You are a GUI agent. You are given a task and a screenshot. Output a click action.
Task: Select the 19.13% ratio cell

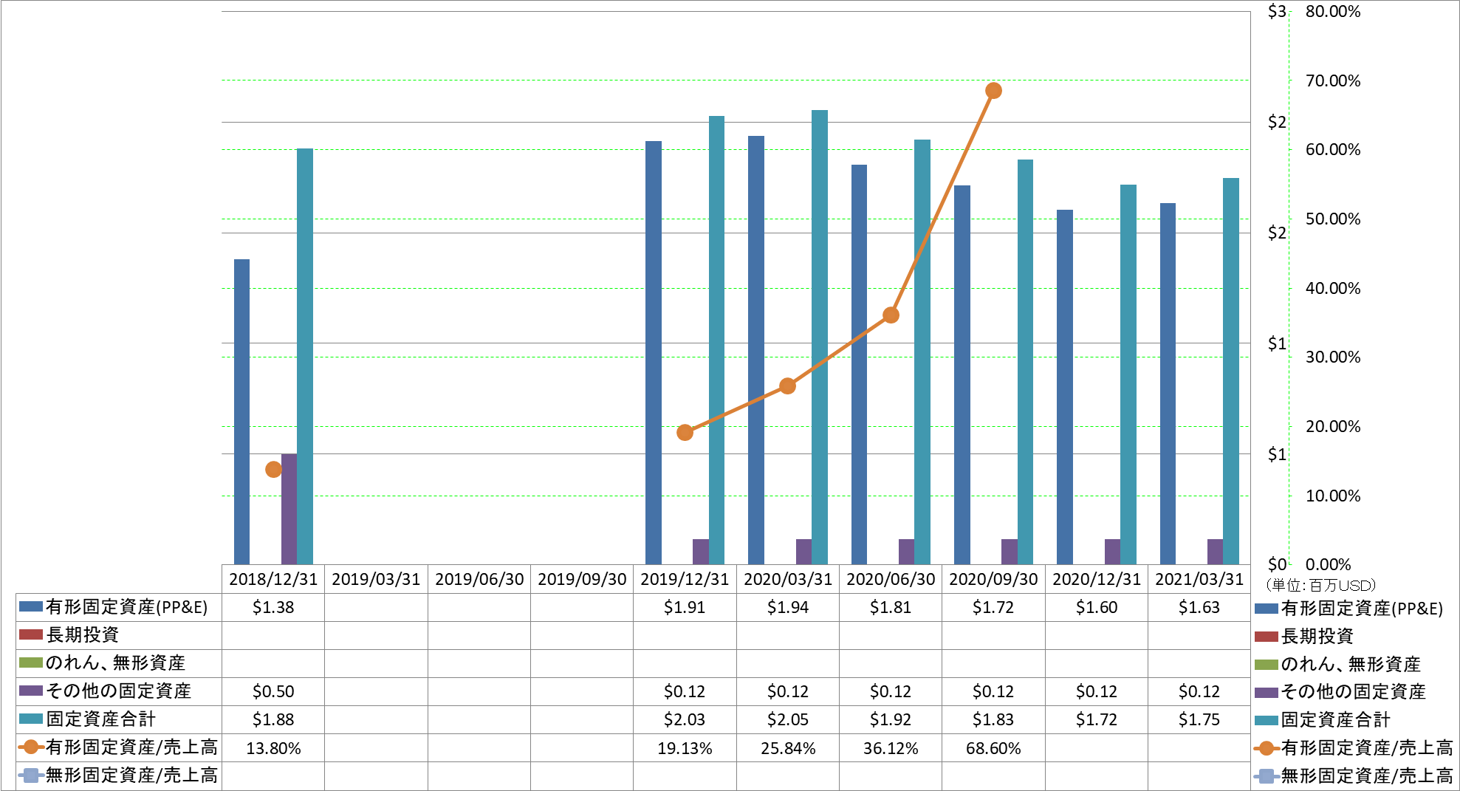[685, 748]
